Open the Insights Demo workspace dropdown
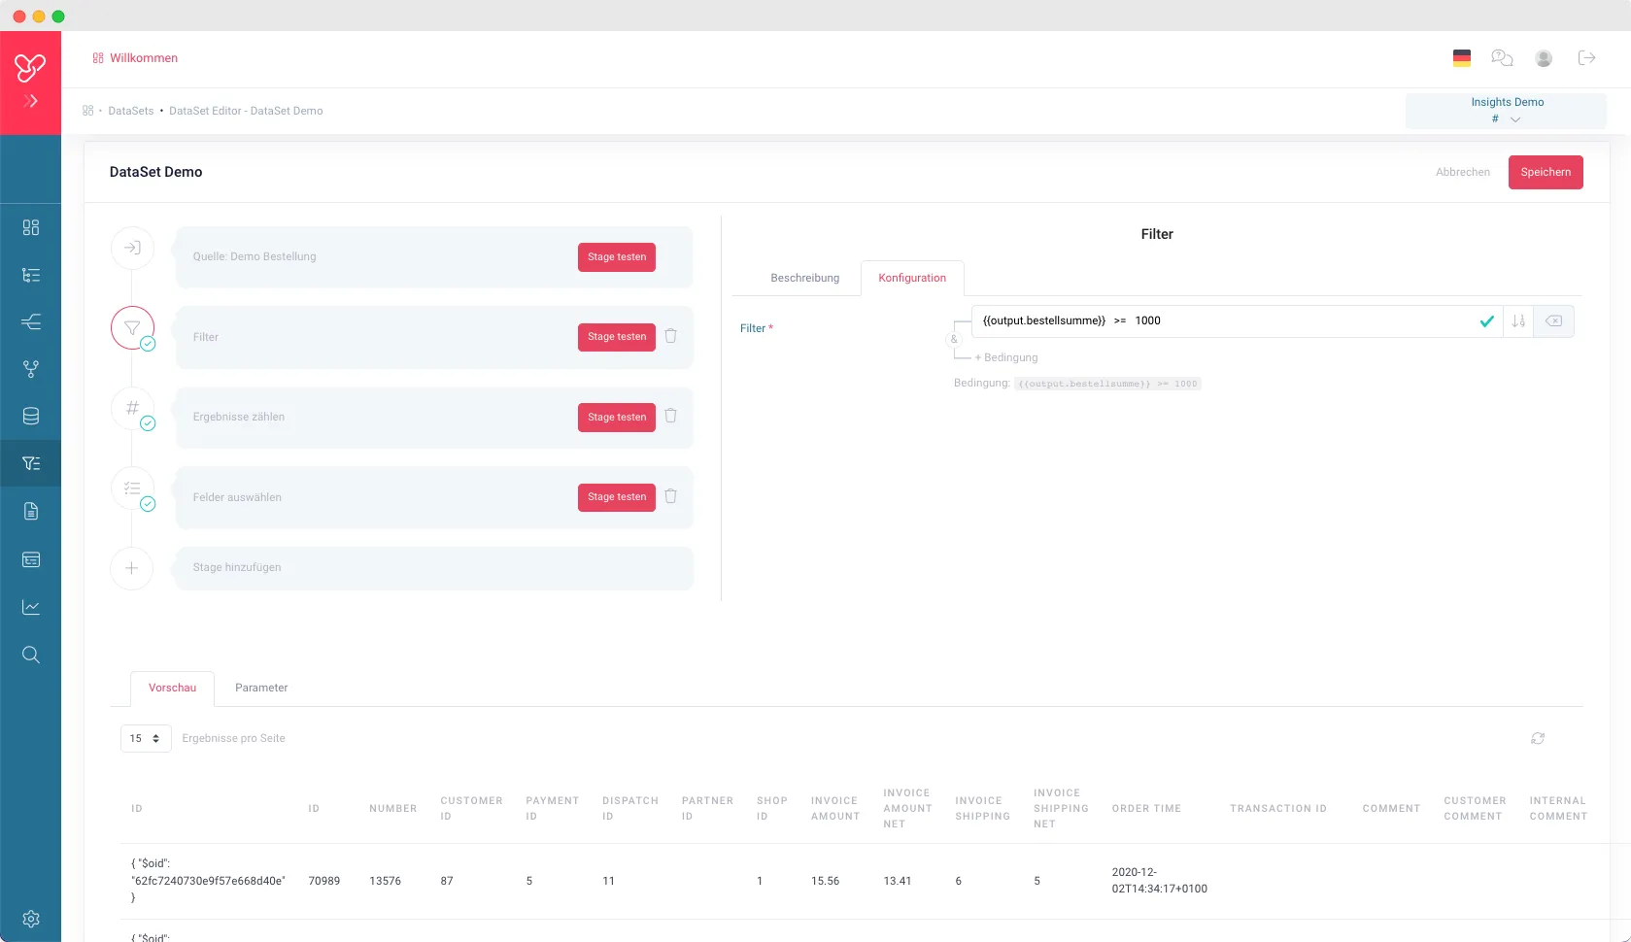 click(1506, 111)
